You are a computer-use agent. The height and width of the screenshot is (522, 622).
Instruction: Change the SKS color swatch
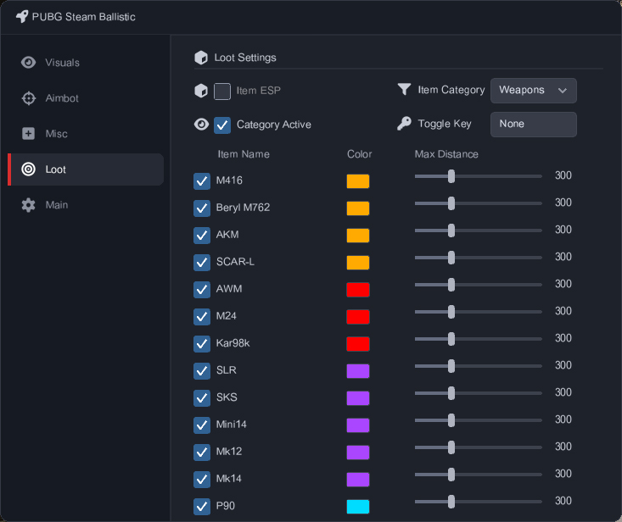point(358,398)
